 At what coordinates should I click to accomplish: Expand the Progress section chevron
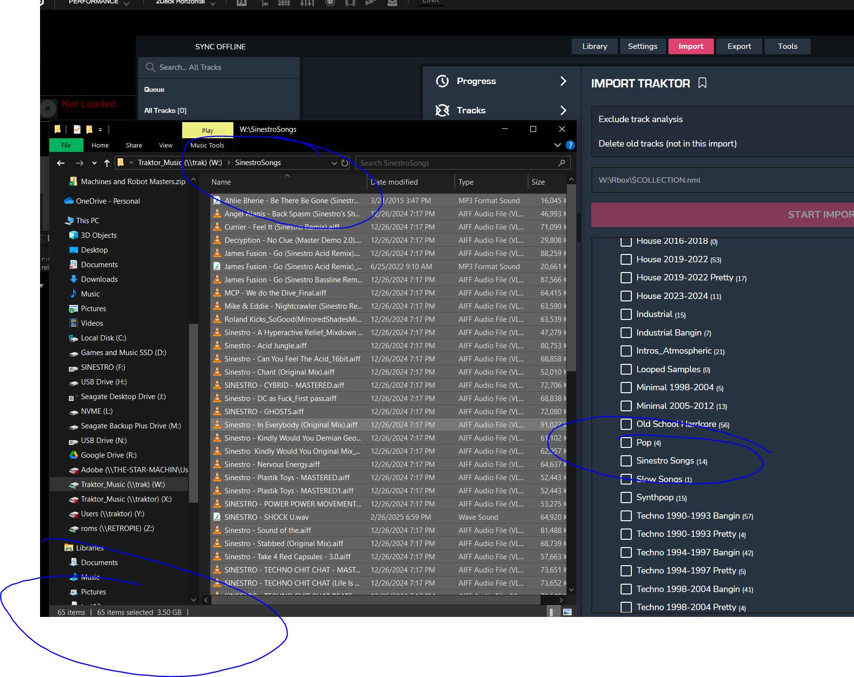(563, 81)
